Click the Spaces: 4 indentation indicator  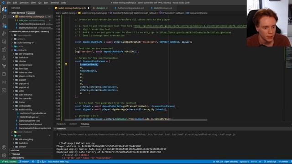[245, 162]
